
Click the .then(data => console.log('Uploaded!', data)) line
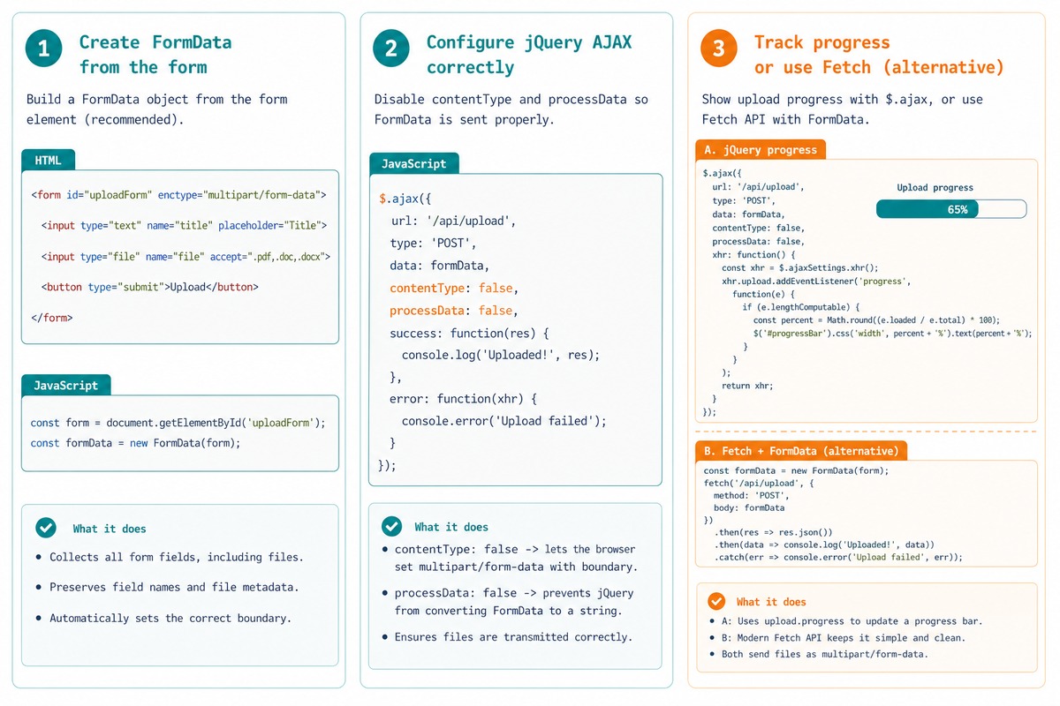[x=823, y=545]
